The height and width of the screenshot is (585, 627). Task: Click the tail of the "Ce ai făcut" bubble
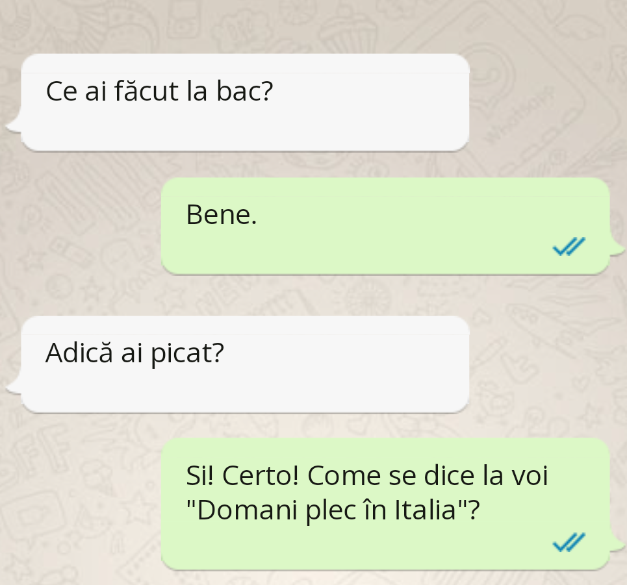14,123
